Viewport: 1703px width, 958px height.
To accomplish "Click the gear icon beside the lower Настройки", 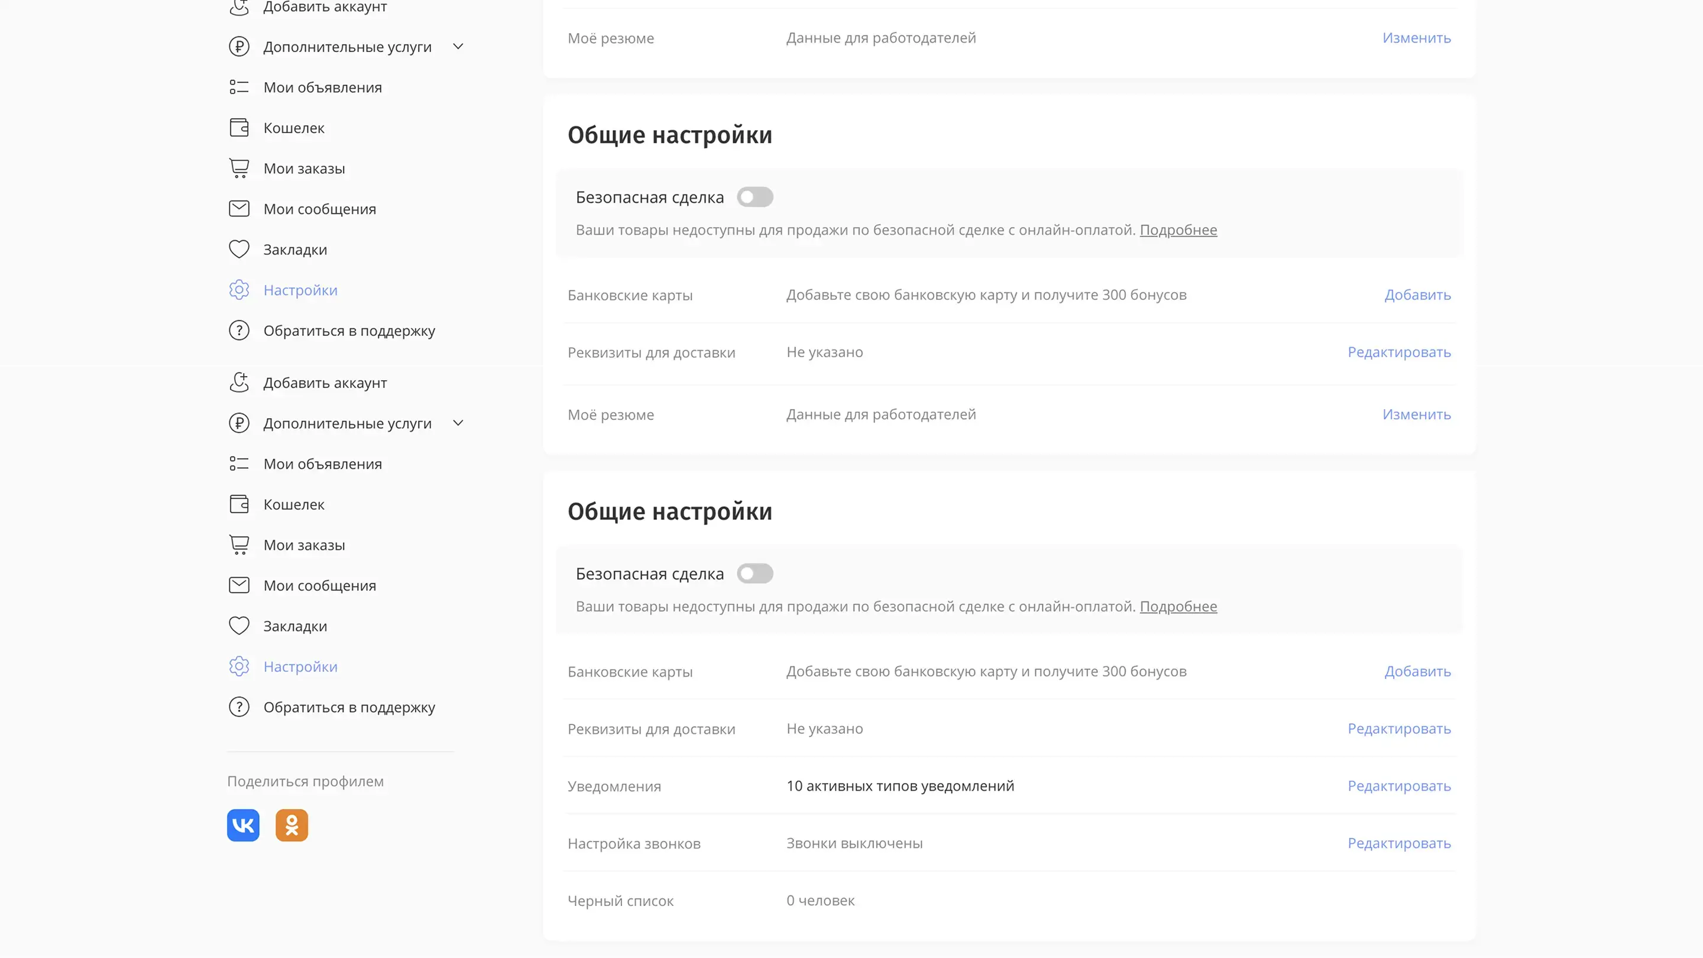I will tap(239, 666).
